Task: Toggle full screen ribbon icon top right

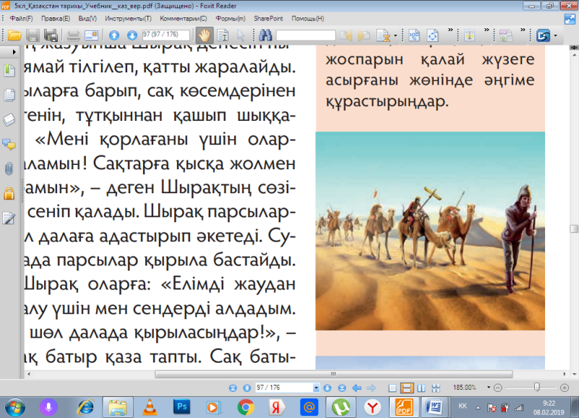Action: (x=570, y=20)
